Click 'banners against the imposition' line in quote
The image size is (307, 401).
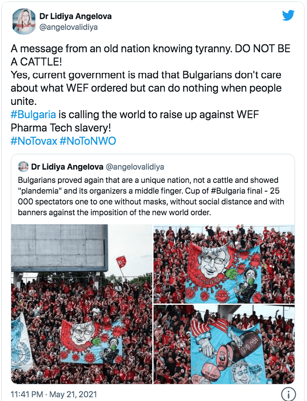(x=114, y=212)
